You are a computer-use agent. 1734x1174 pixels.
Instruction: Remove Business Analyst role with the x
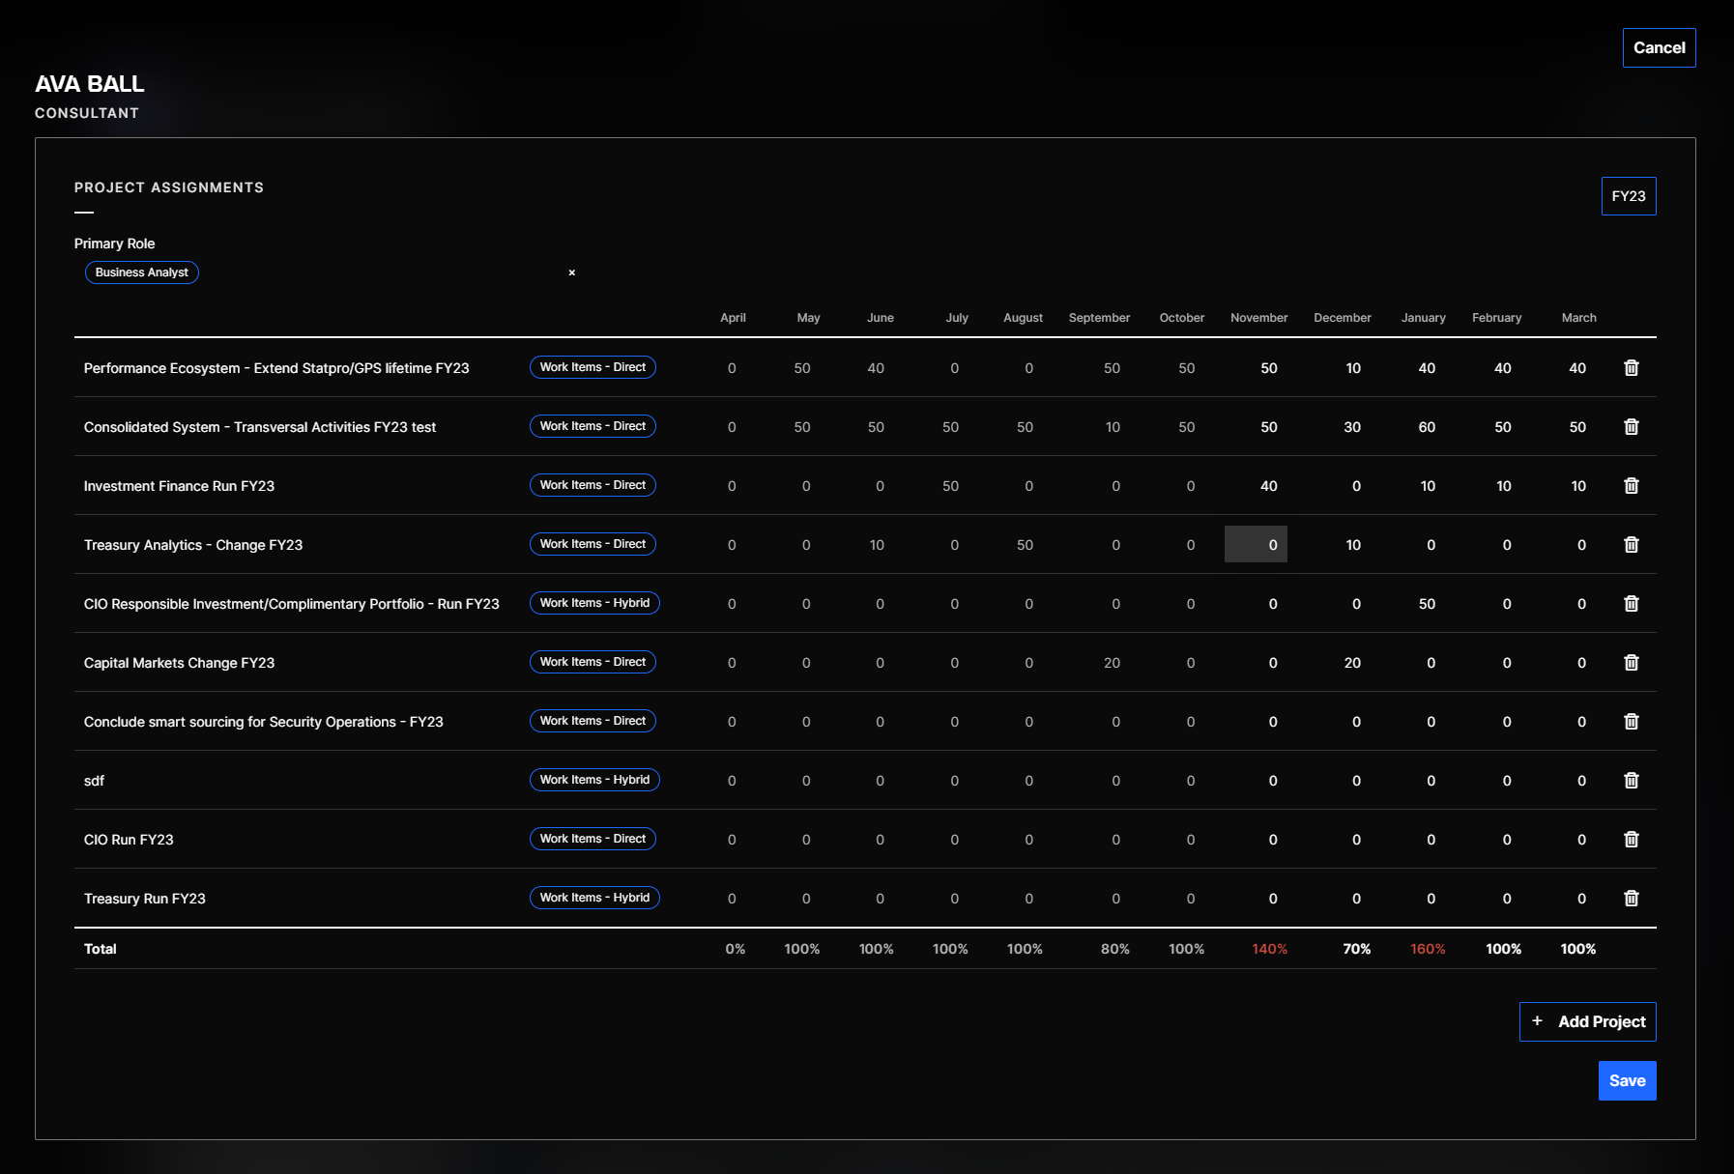click(572, 273)
